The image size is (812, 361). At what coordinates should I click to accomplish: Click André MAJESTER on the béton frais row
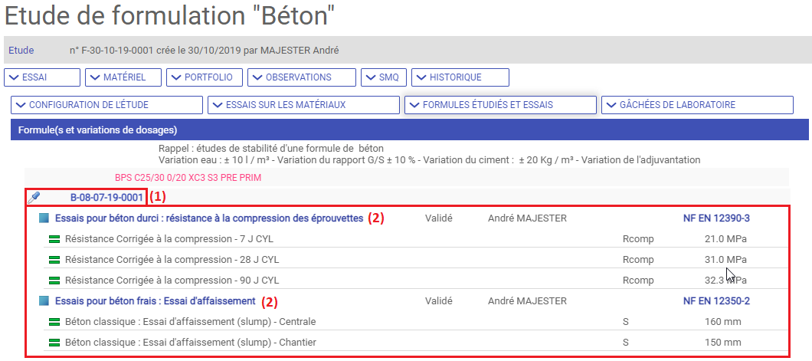[527, 301]
